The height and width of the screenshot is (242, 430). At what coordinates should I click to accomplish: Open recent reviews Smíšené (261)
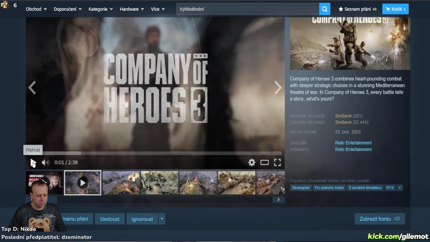pos(349,116)
